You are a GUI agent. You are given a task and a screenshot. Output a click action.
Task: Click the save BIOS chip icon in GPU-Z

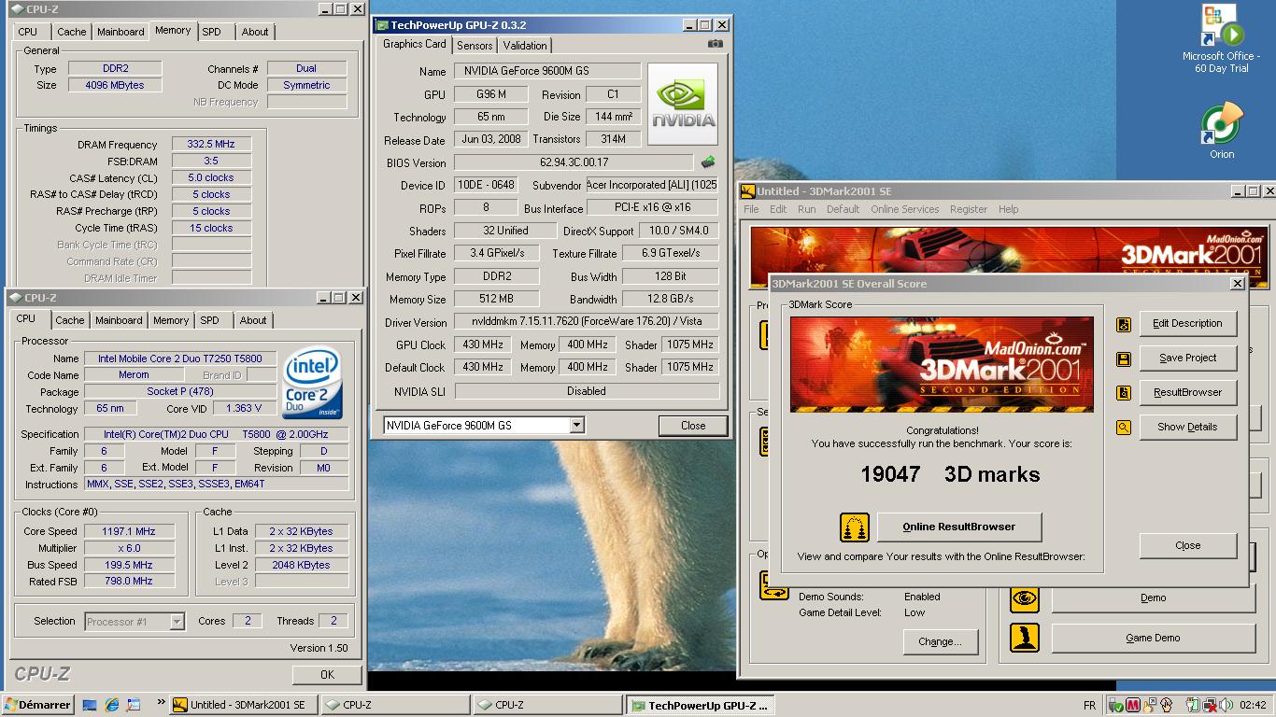708,162
